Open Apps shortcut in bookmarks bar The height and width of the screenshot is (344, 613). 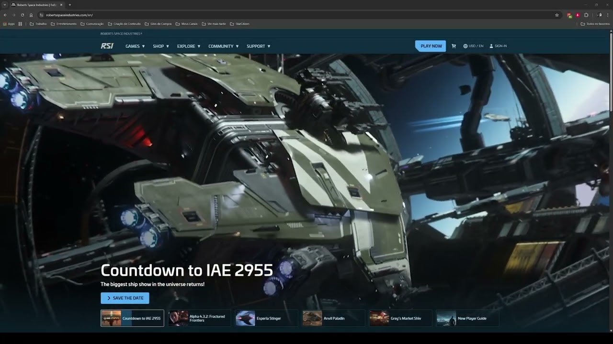9,23
